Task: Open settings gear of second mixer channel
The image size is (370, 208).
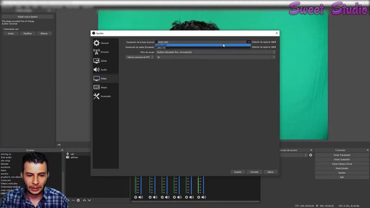Action: tap(150, 197)
